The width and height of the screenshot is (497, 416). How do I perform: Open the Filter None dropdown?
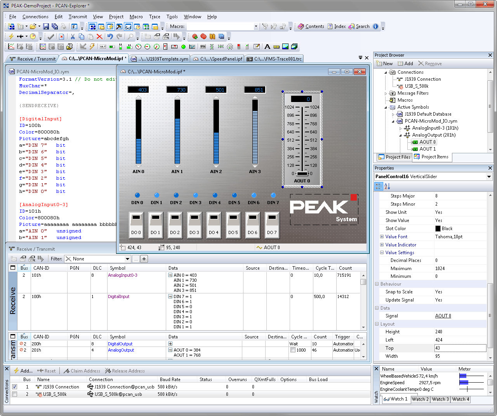(127, 259)
